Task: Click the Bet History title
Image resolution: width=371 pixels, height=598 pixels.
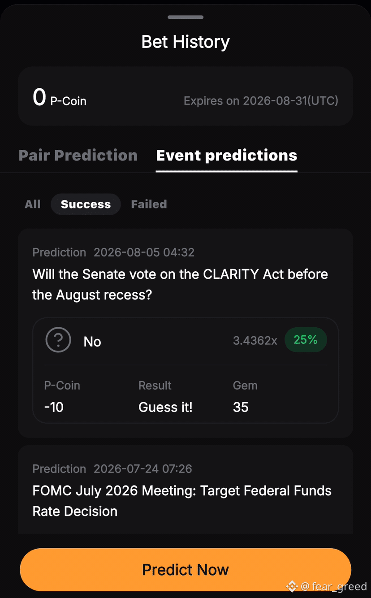Action: coord(185,42)
